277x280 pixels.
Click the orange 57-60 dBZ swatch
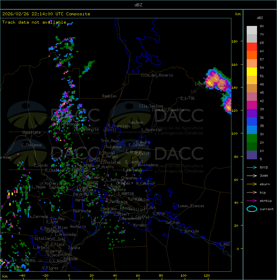point(252,55)
